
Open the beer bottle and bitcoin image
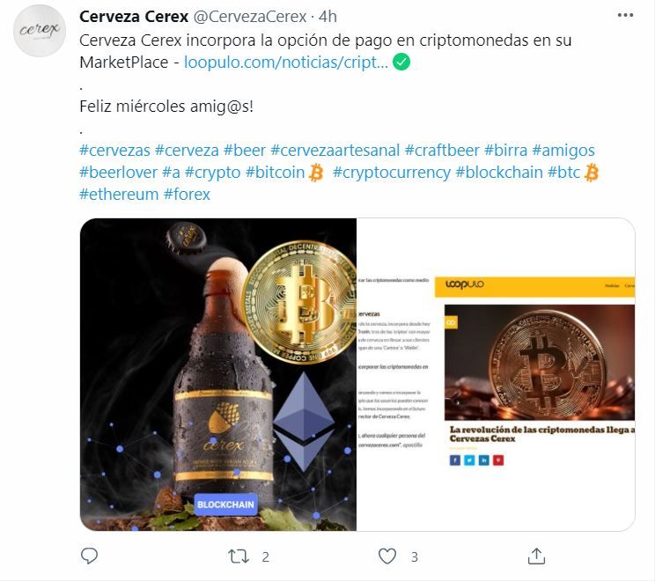tap(218, 375)
